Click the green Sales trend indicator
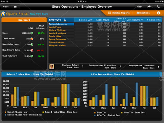Viewport: 164px width, 123px height. (32, 33)
